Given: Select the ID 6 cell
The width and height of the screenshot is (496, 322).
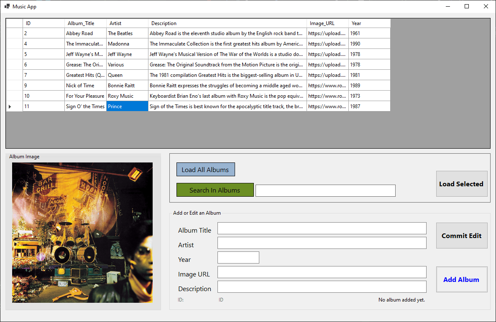Looking at the screenshot, I should coord(43,64).
